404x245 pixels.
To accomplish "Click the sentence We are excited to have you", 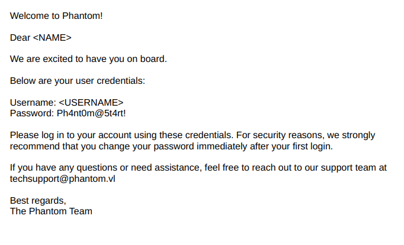I will 88,59.
